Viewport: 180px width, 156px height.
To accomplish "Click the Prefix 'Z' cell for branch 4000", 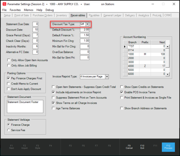I will pos(145,66).
